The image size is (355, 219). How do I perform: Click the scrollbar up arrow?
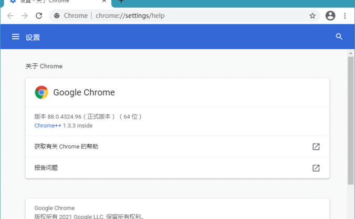(x=351, y=53)
